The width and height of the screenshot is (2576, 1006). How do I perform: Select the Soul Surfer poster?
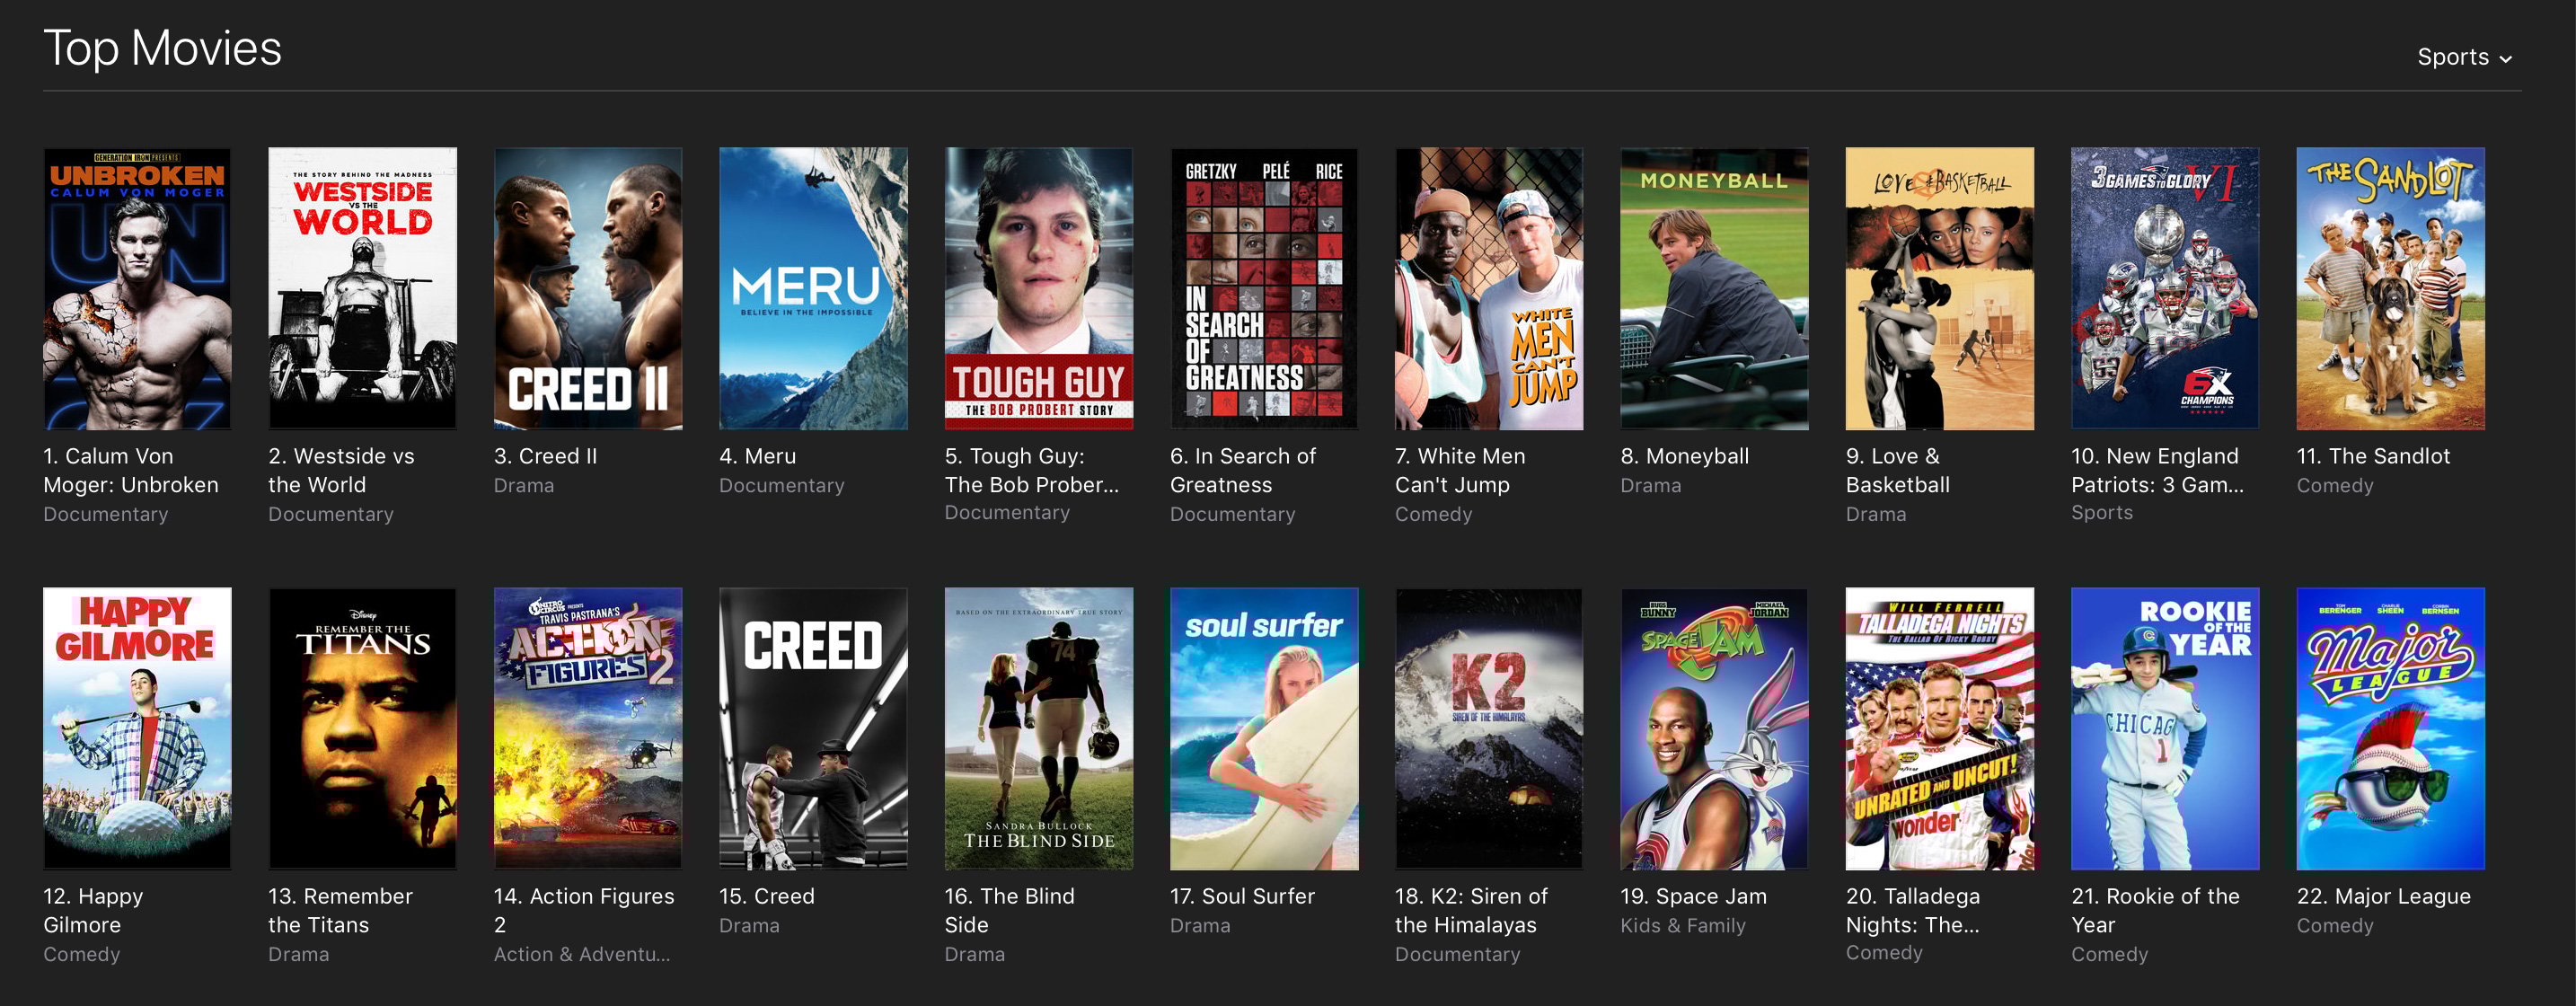[x=1264, y=728]
